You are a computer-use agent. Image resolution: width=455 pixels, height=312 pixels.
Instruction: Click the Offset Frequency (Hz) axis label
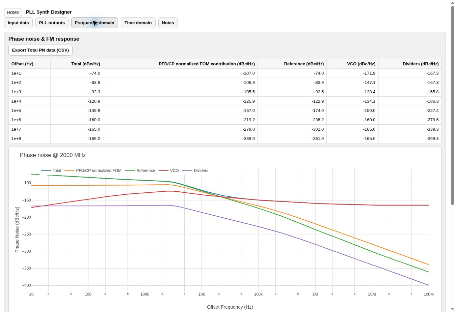click(x=230, y=307)
